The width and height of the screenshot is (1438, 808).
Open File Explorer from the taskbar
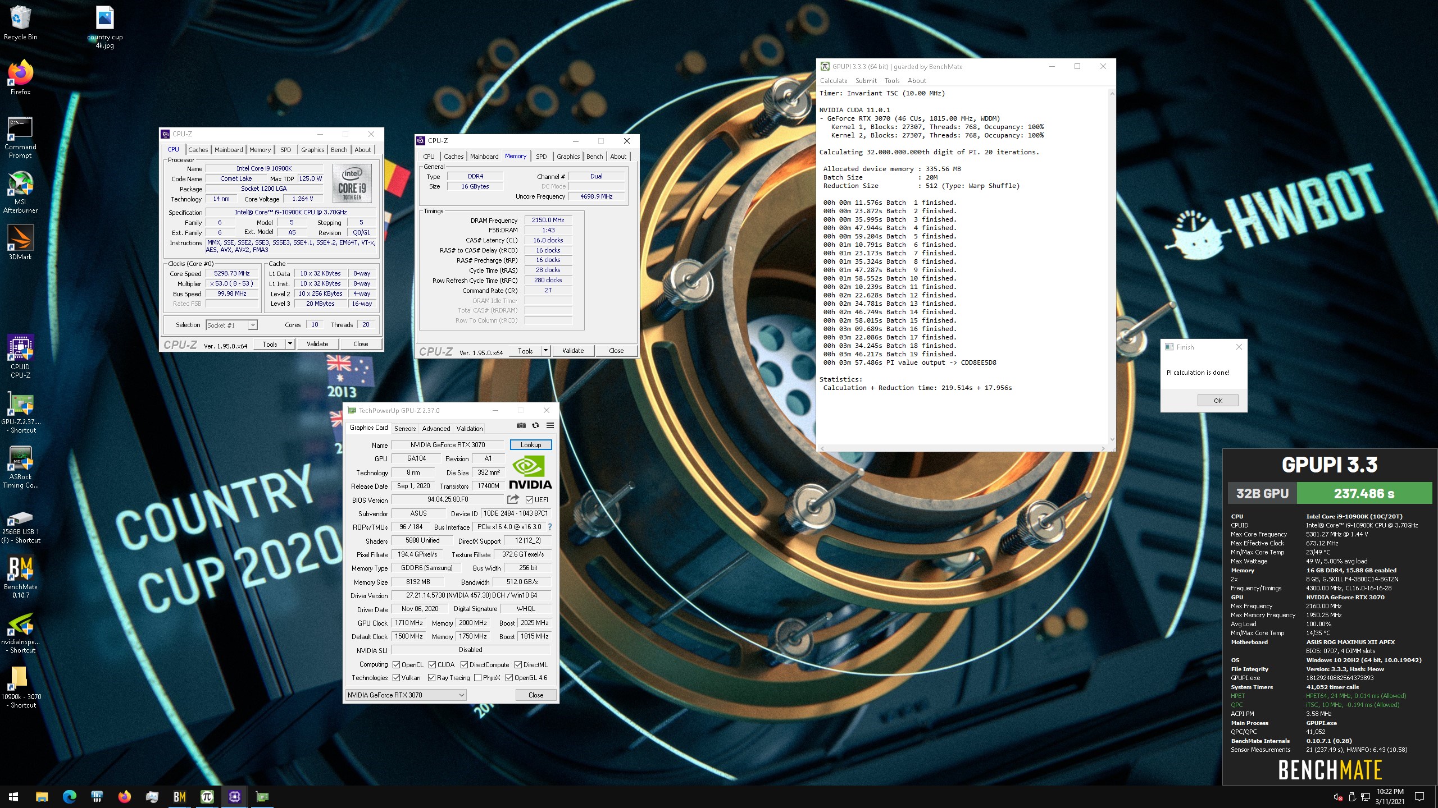[x=42, y=797]
